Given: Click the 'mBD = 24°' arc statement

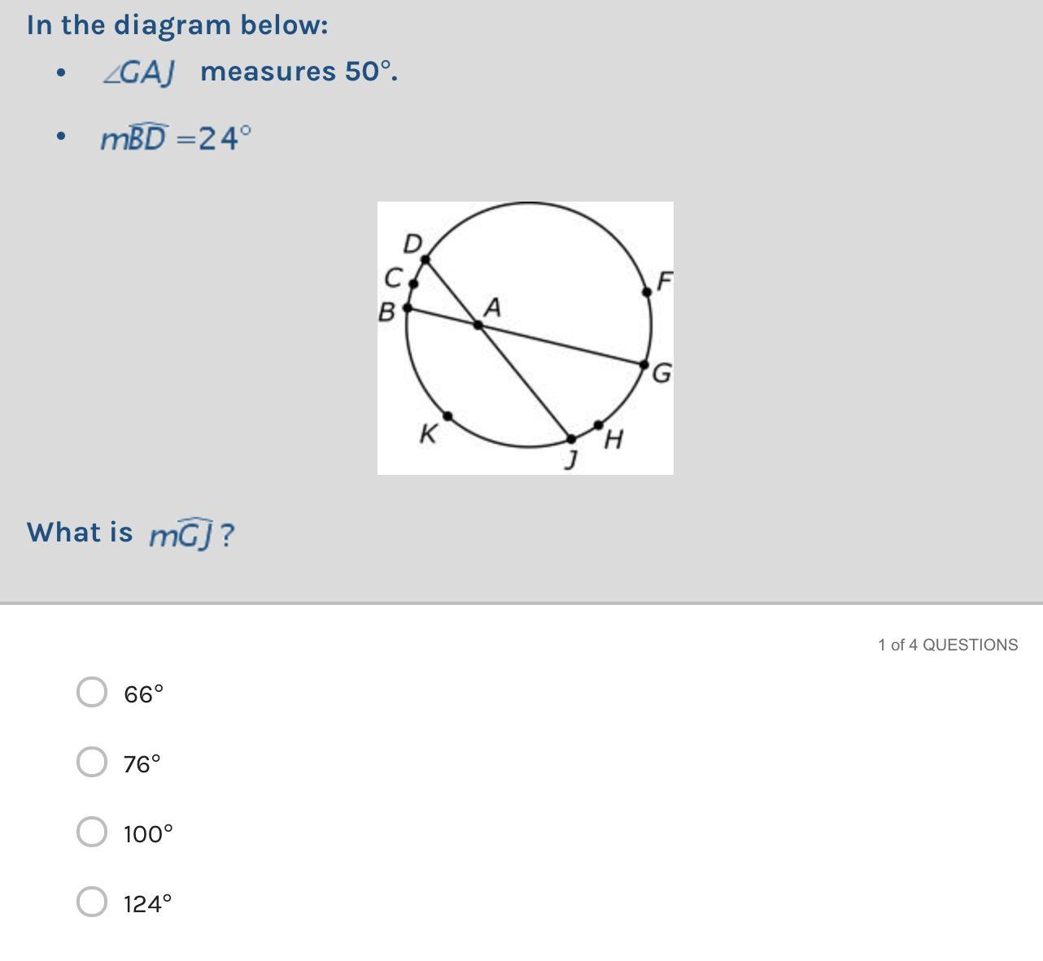Looking at the screenshot, I should [176, 138].
